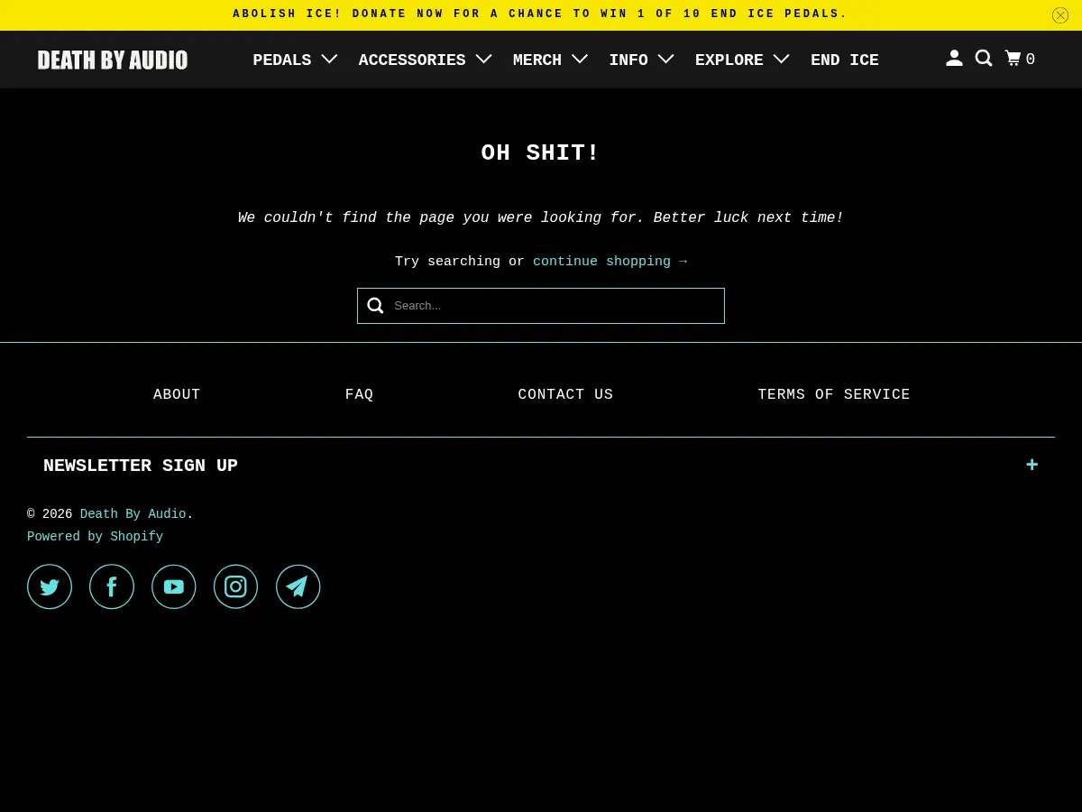
Task: Open the Merch dropdown menu
Action: tap(550, 60)
